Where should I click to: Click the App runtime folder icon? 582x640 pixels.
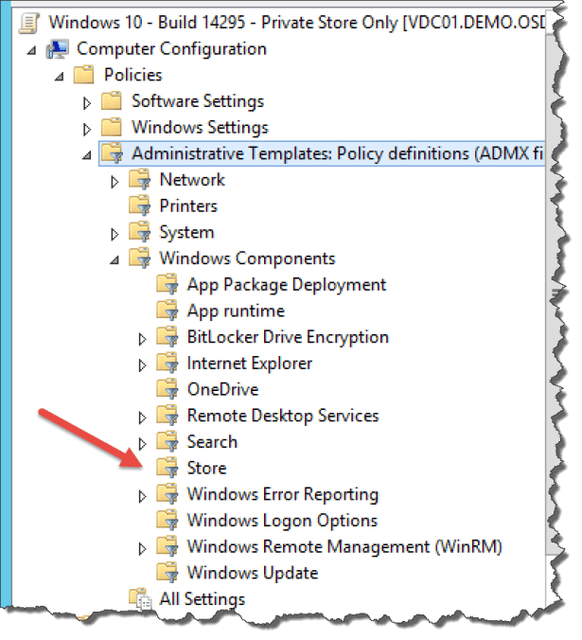[x=168, y=311]
